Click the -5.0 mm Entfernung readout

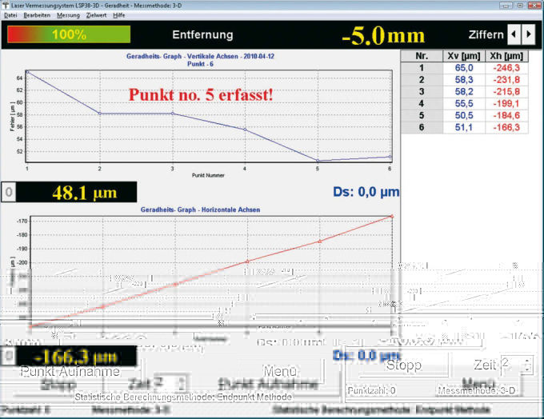pos(383,37)
